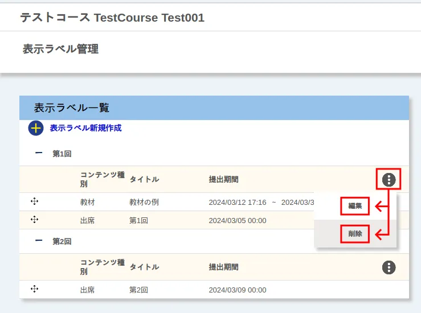Viewport: 421px width, 313px height.
Task: Click move handle beside 出席 第1回 row
Action: click(34, 220)
